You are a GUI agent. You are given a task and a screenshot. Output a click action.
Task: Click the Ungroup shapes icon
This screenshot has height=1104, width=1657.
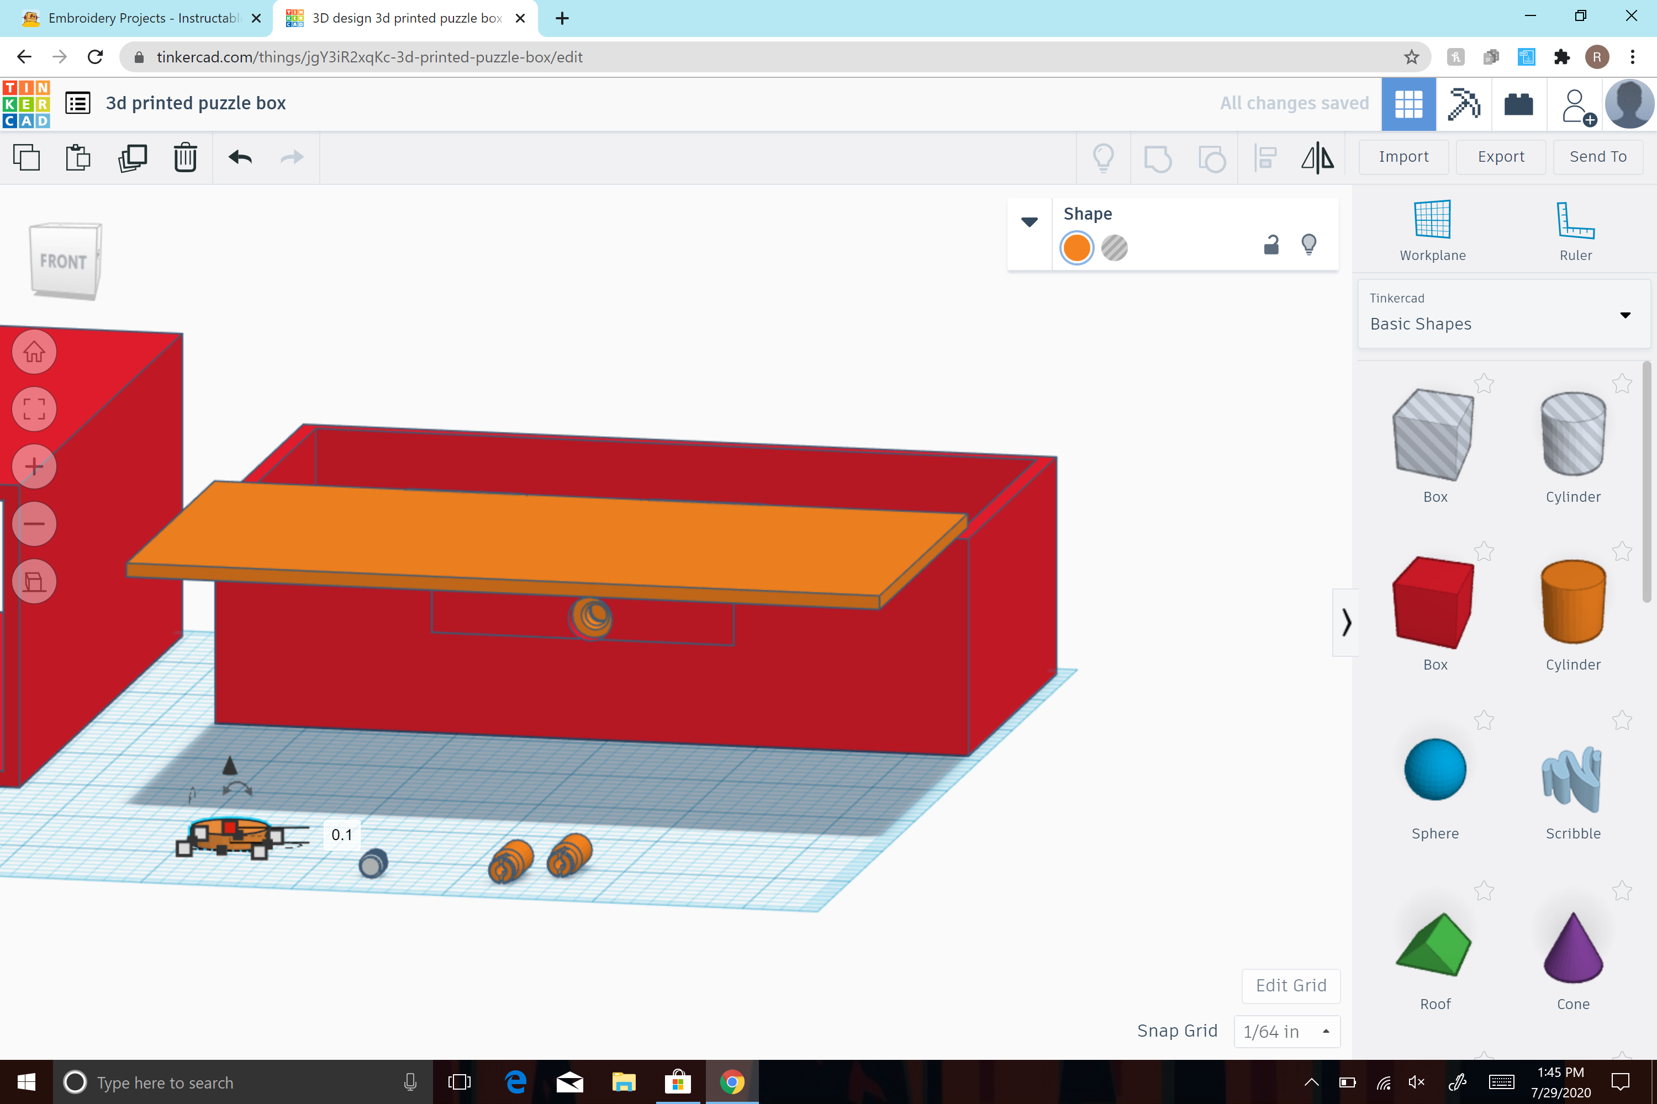point(1212,158)
